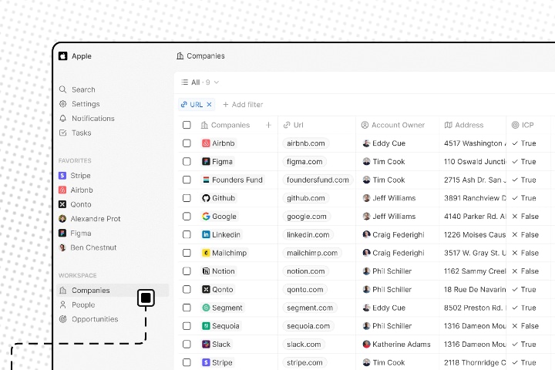555x370 pixels.
Task: Select People in the workspace list
Action: click(78, 304)
